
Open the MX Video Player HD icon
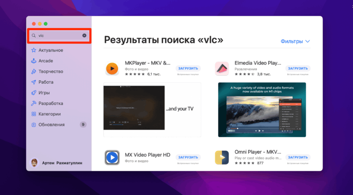pyautogui.click(x=112, y=157)
